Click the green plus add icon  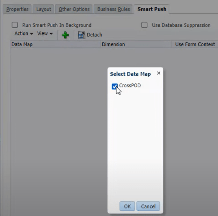coord(65,35)
